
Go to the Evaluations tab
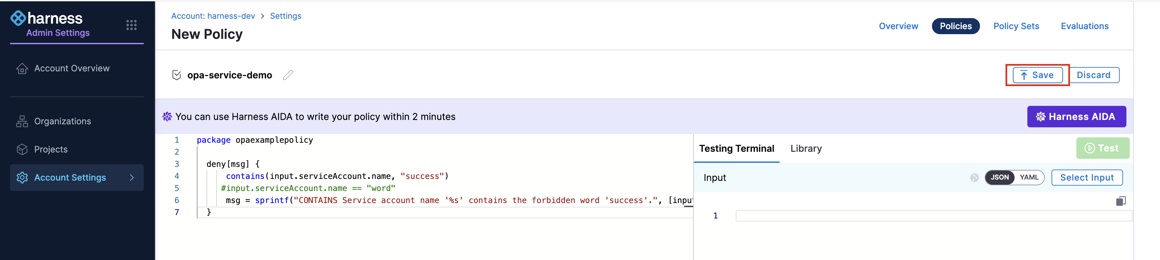(x=1084, y=26)
